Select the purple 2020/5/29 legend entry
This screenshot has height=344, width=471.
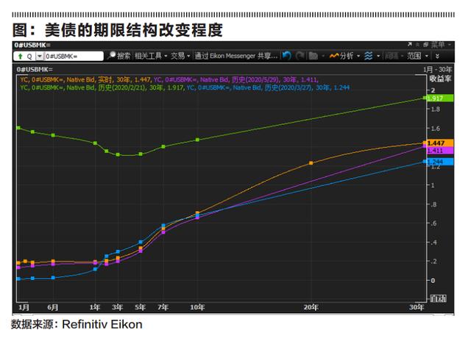(x=235, y=80)
